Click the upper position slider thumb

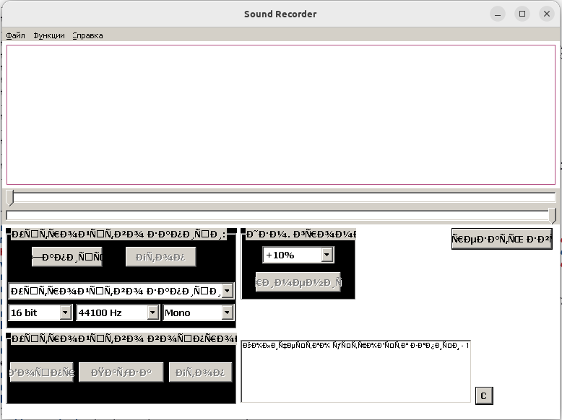(9, 198)
